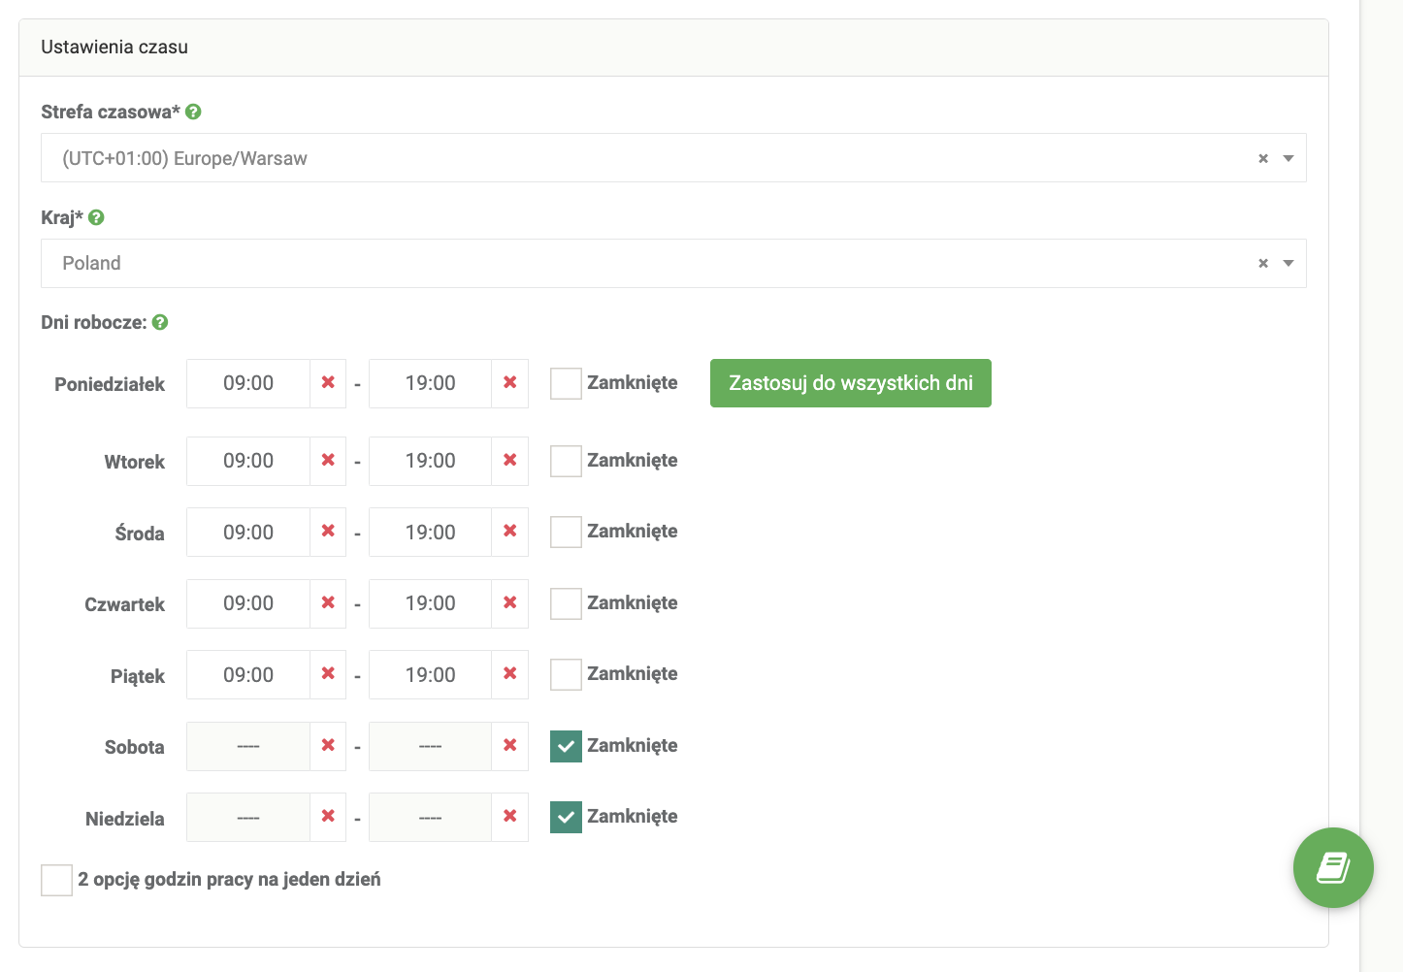
Task: Open help icon next to Kraj
Action: [x=96, y=217]
